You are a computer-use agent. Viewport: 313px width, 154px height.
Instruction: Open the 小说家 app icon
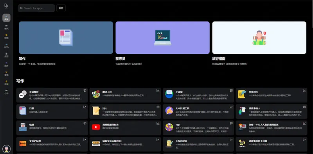169,94
